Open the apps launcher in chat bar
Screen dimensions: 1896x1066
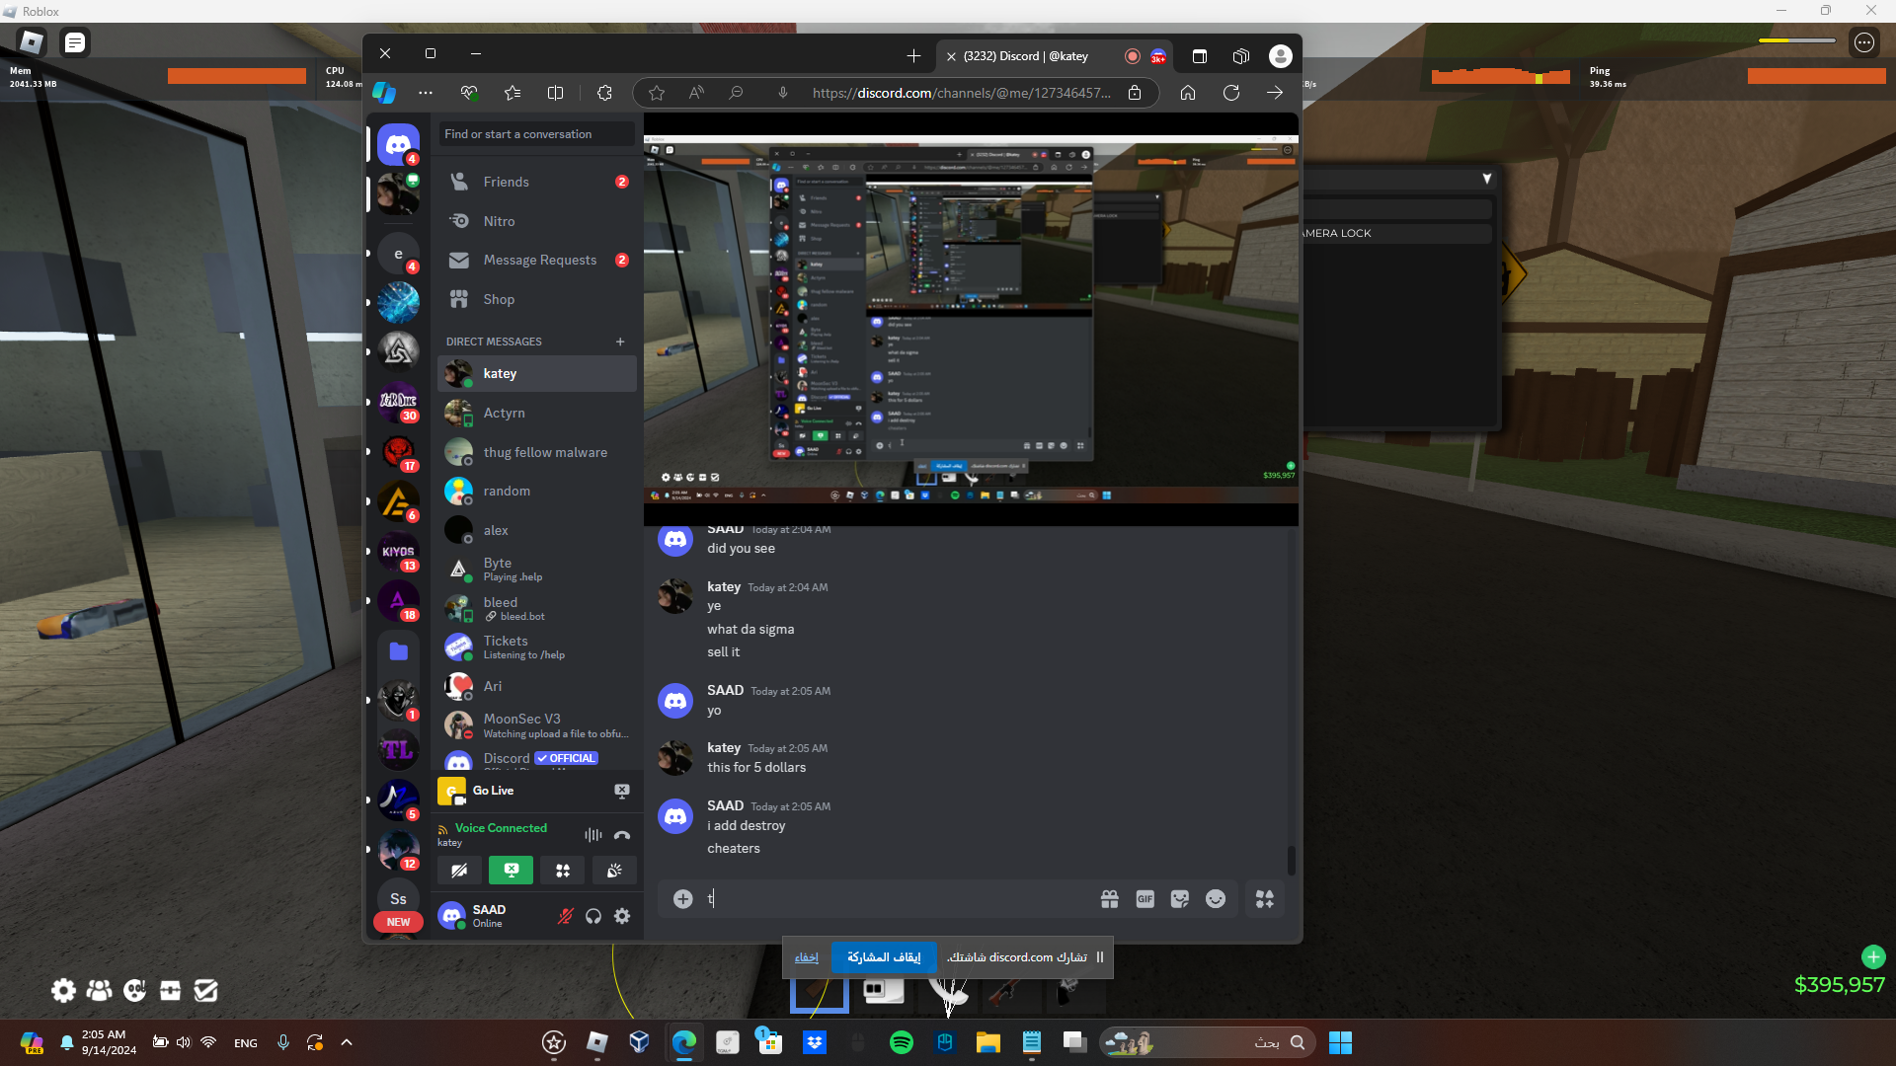pyautogui.click(x=1265, y=899)
